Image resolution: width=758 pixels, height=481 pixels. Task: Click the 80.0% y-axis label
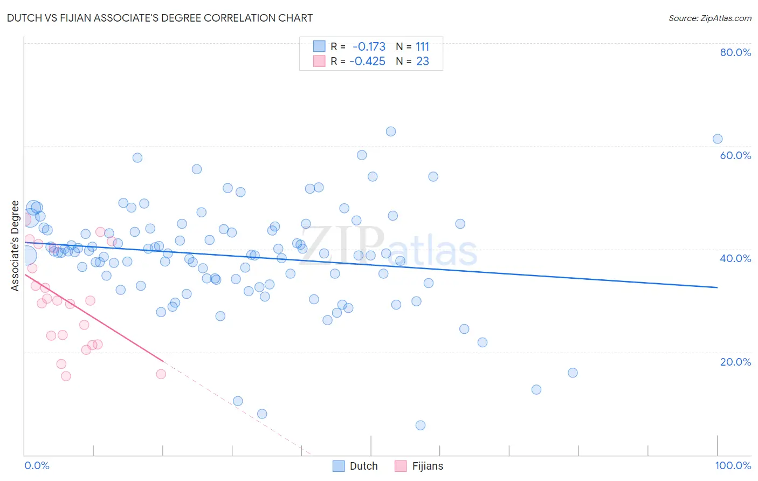click(x=735, y=52)
